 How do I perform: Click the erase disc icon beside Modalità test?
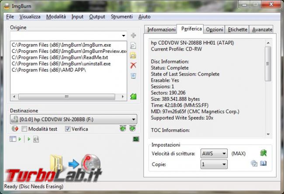click(15, 129)
